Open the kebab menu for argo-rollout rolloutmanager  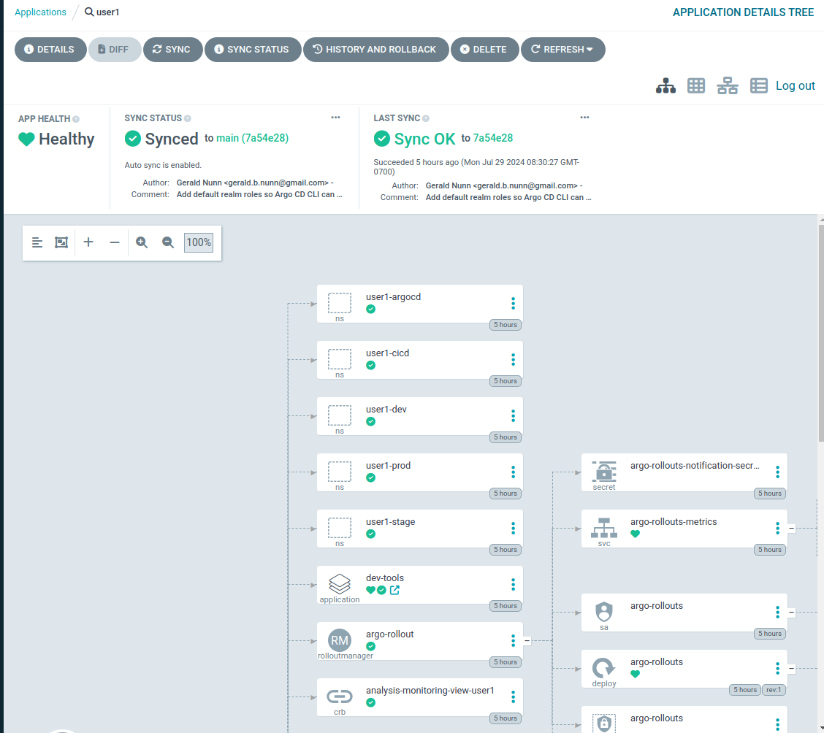pos(513,640)
